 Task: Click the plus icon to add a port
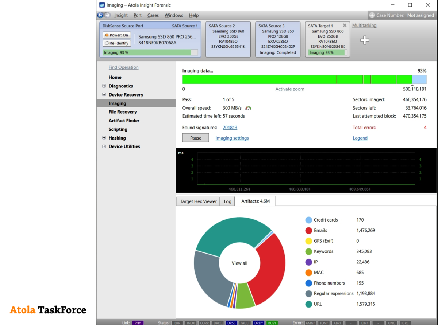coord(364,40)
